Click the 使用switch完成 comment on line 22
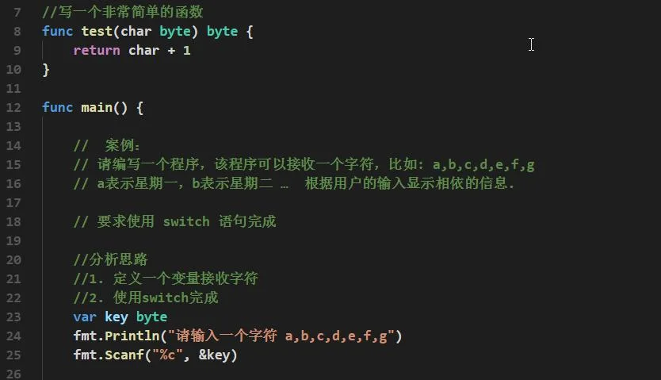The height and width of the screenshot is (380, 661). coord(146,297)
